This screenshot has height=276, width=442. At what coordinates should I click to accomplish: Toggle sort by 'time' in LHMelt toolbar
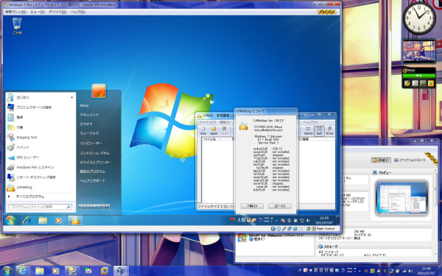pos(329,131)
